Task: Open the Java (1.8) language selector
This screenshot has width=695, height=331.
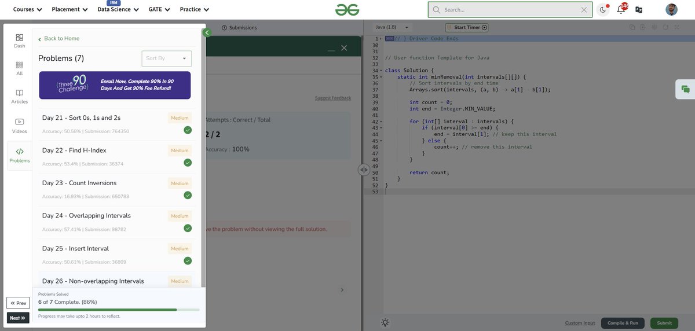Action: 392,27
